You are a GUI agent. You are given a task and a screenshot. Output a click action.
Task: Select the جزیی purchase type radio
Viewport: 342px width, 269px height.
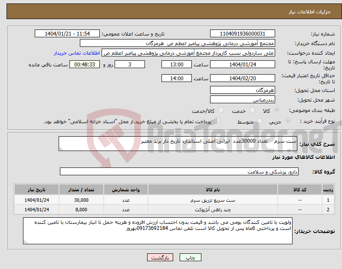pyautogui.click(x=288, y=121)
